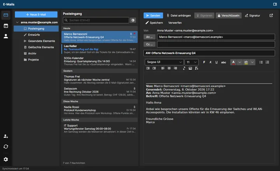Open Thomas Frei's Signaturen mail

pyautogui.click(x=100, y=80)
